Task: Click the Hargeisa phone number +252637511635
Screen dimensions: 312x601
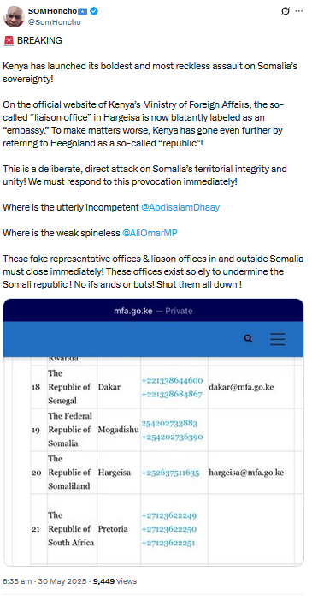Action: point(170,473)
